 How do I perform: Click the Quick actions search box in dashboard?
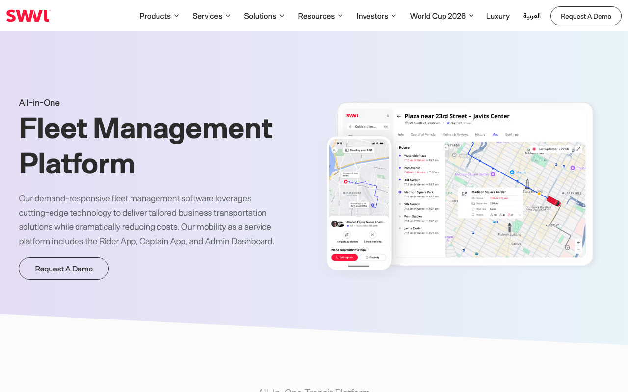pos(368,126)
